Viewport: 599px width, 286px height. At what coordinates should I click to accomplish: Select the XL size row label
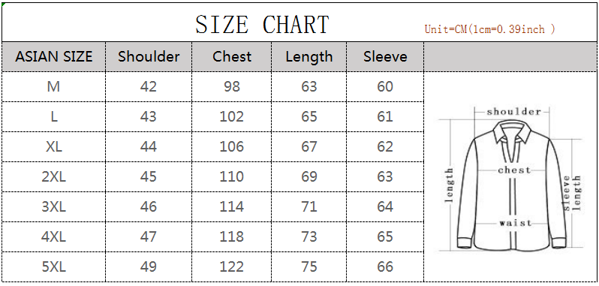point(54,146)
